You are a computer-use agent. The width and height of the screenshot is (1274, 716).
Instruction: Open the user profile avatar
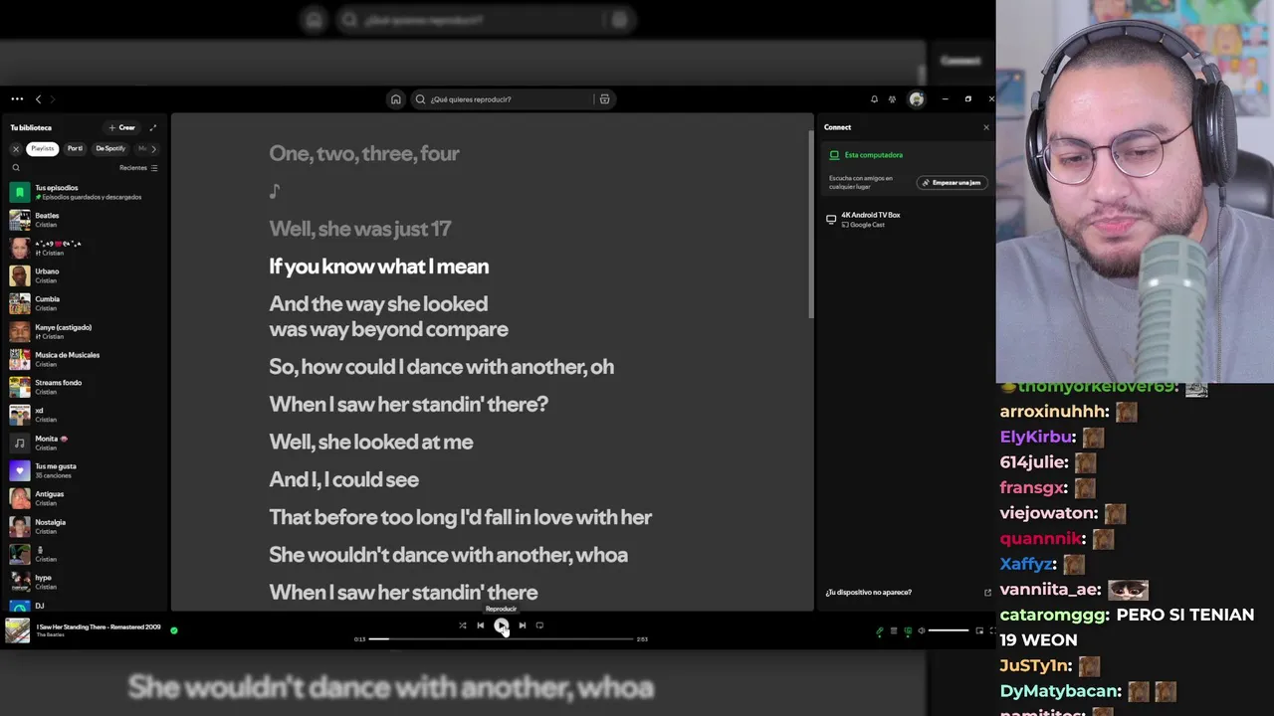(916, 99)
